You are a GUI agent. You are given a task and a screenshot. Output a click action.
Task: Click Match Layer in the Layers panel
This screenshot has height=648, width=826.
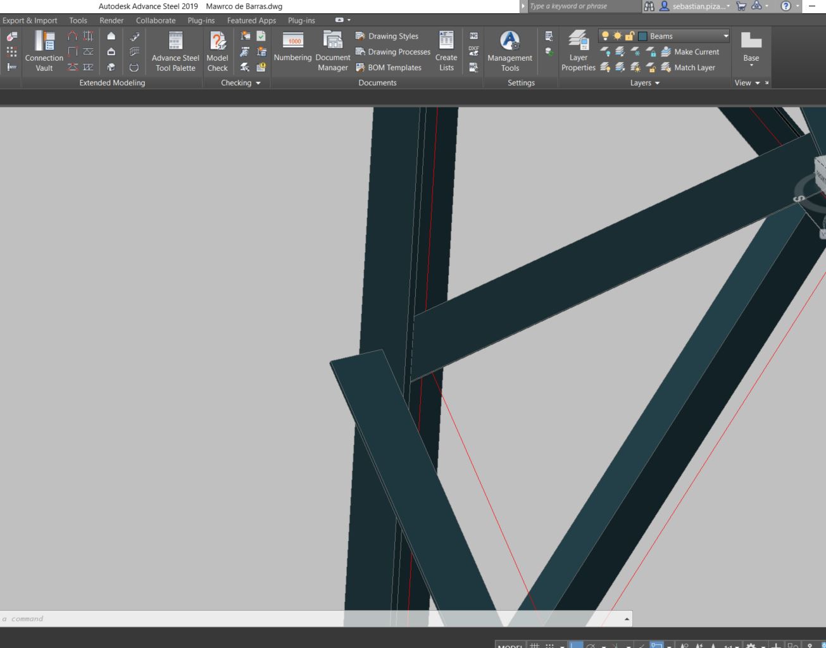click(693, 67)
